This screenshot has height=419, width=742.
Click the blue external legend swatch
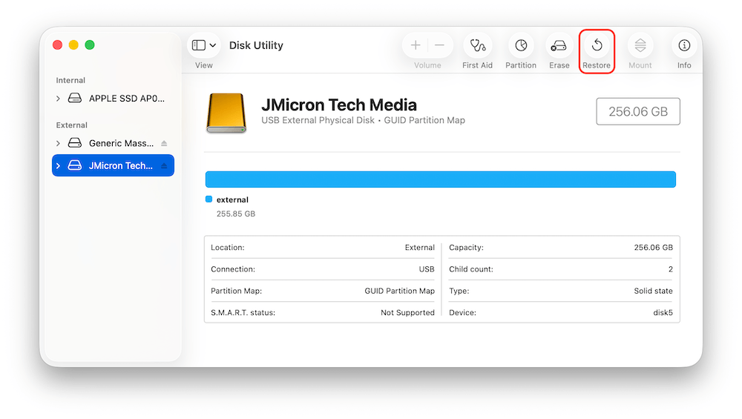click(x=209, y=199)
